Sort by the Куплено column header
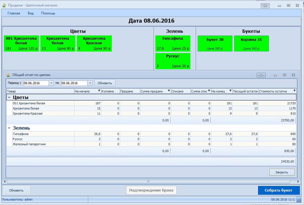The height and width of the screenshot is (205, 304). pos(110,91)
